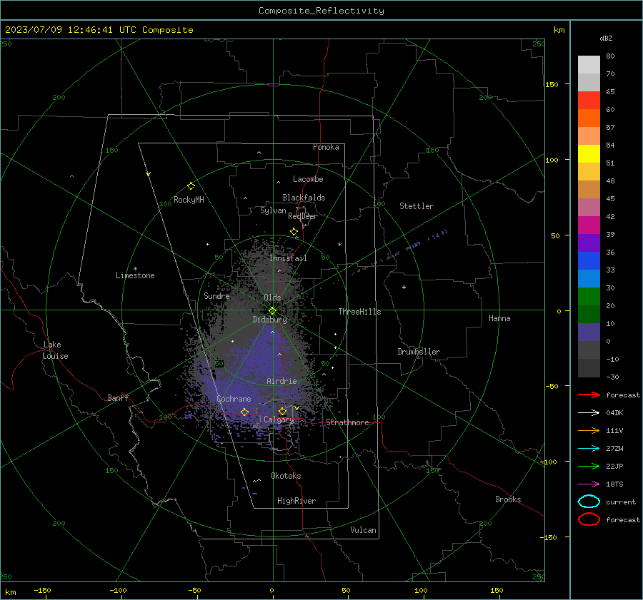Click the bright yellow swatch in dBZ scale

click(x=589, y=153)
